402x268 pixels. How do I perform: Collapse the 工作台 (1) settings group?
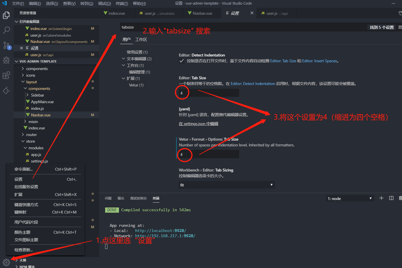124,65
